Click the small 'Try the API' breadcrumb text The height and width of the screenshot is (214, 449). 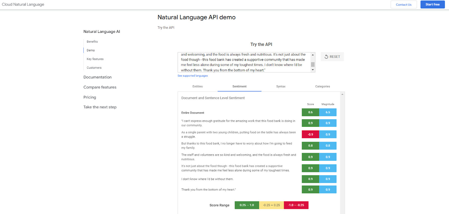point(166,27)
